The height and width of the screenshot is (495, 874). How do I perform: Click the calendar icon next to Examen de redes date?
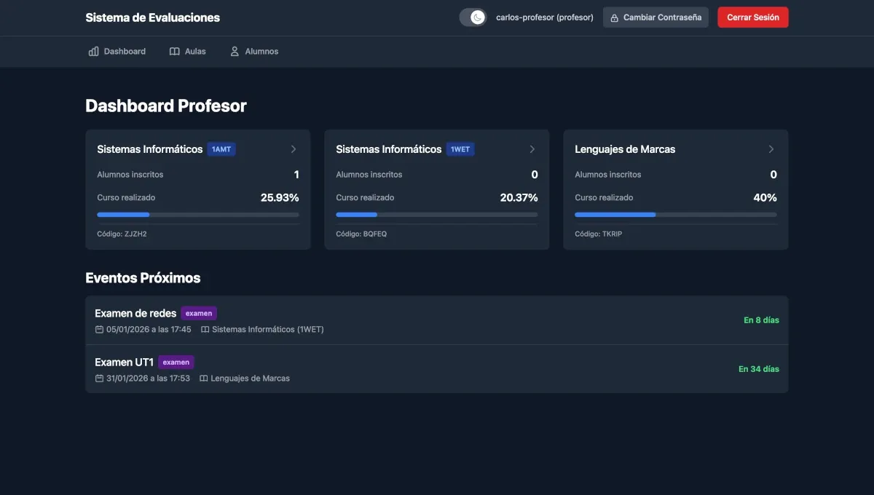99,329
